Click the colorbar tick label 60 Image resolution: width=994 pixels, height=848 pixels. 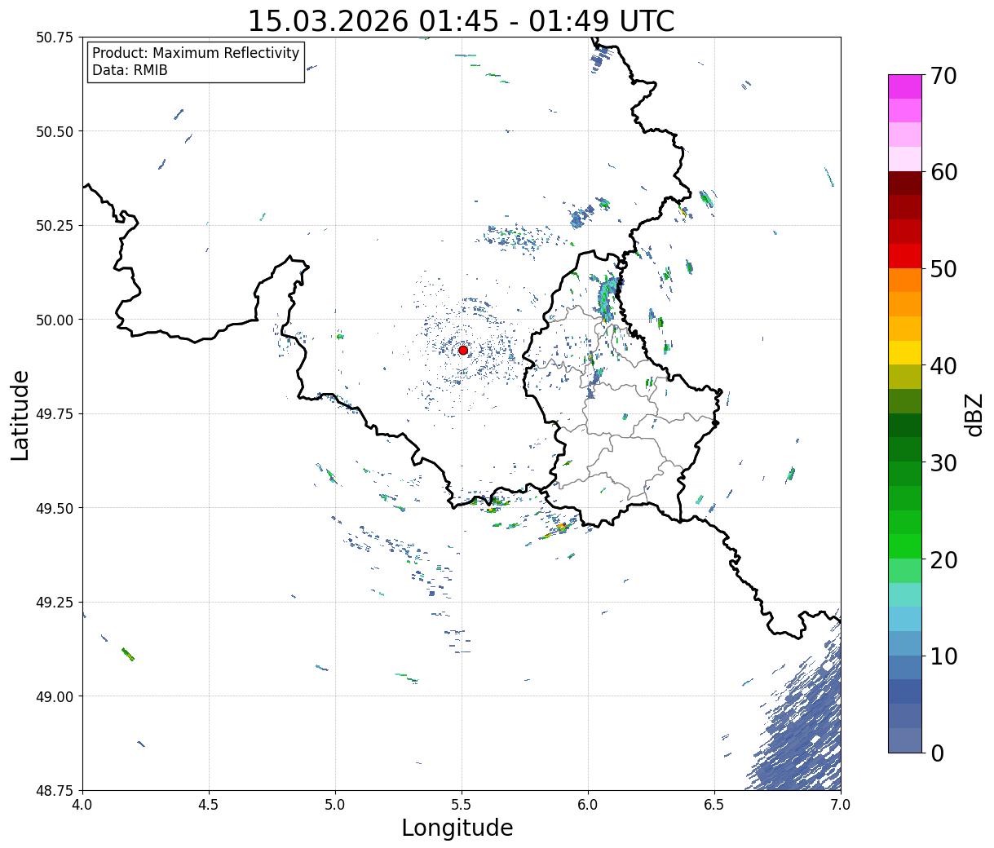click(943, 172)
